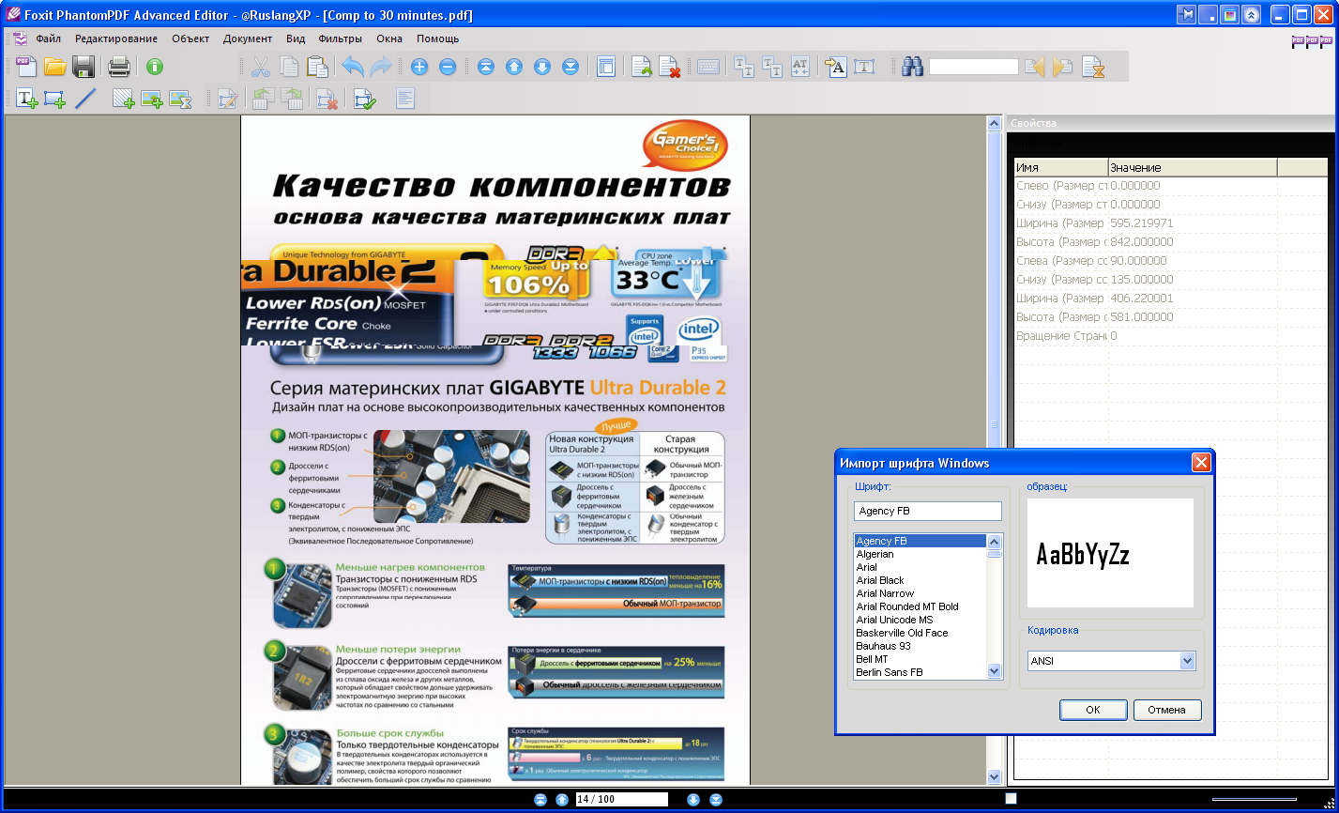Screen dimensions: 1339x813
Task: Select Arial Black in font list
Action: (x=880, y=580)
